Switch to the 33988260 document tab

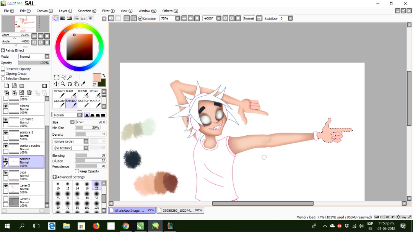[x=180, y=211]
